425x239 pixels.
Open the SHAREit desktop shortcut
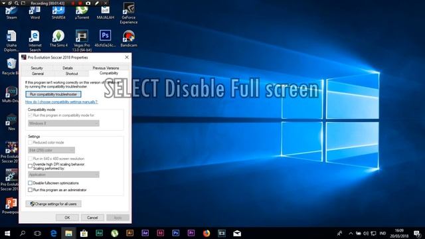pyautogui.click(x=58, y=13)
